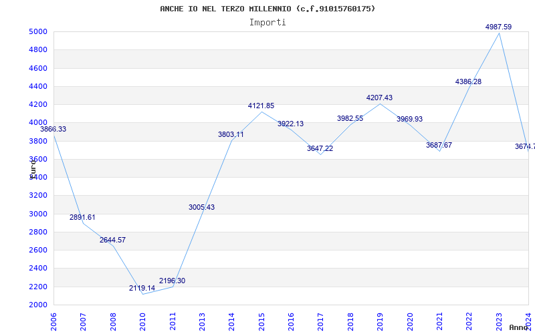Viewport: 535px width, 334px height.
Task: Click the y-axis value 5000
Action: pyautogui.click(x=38, y=31)
